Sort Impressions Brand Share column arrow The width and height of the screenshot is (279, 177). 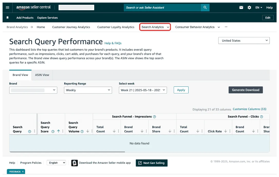(170, 131)
